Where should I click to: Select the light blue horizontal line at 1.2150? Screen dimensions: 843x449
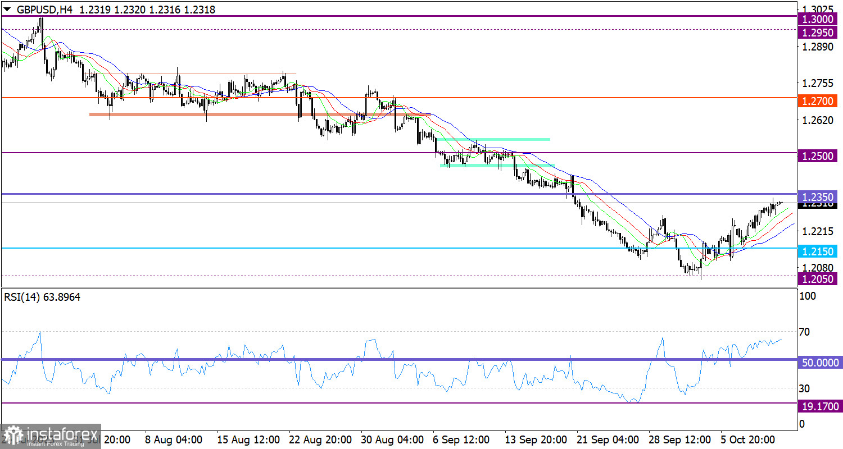click(x=398, y=248)
